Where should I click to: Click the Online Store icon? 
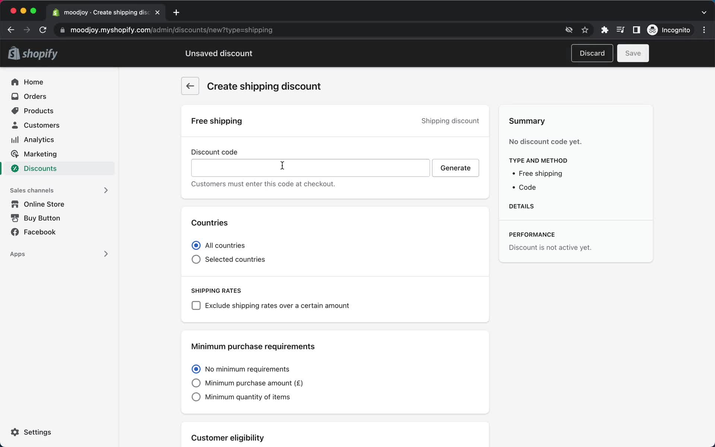pos(15,204)
